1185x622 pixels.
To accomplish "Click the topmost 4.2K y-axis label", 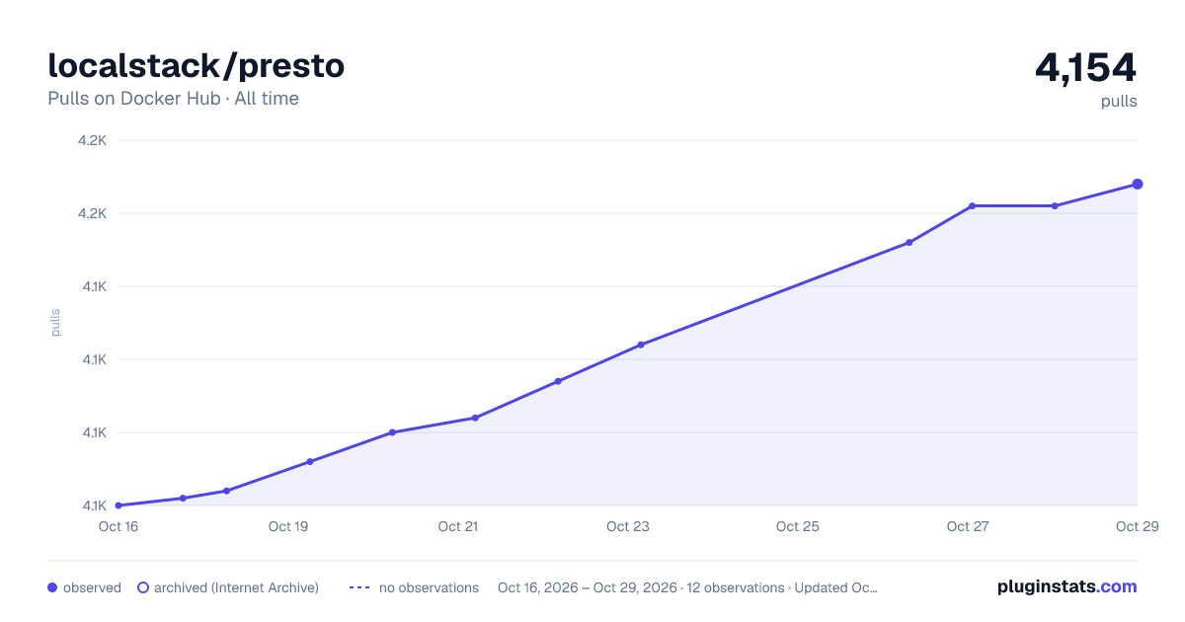I will tap(92, 140).
